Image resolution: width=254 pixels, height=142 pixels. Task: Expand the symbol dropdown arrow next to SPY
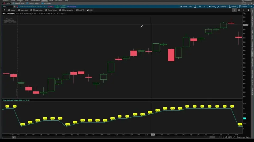14,7
